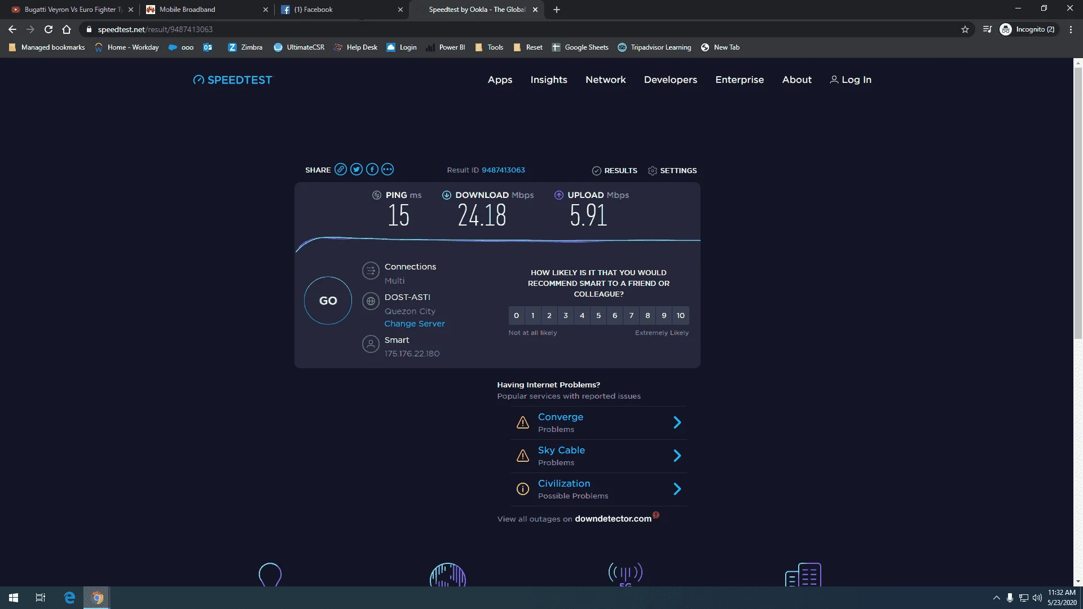Rate recommendation score 6
This screenshot has width=1083, height=609.
615,315
